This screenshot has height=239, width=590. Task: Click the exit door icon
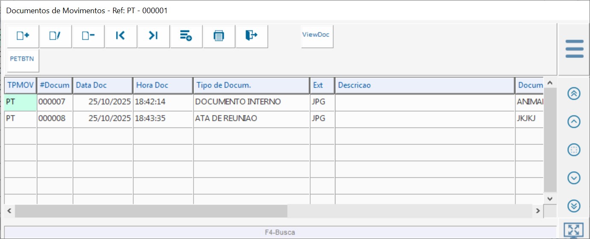pos(252,36)
